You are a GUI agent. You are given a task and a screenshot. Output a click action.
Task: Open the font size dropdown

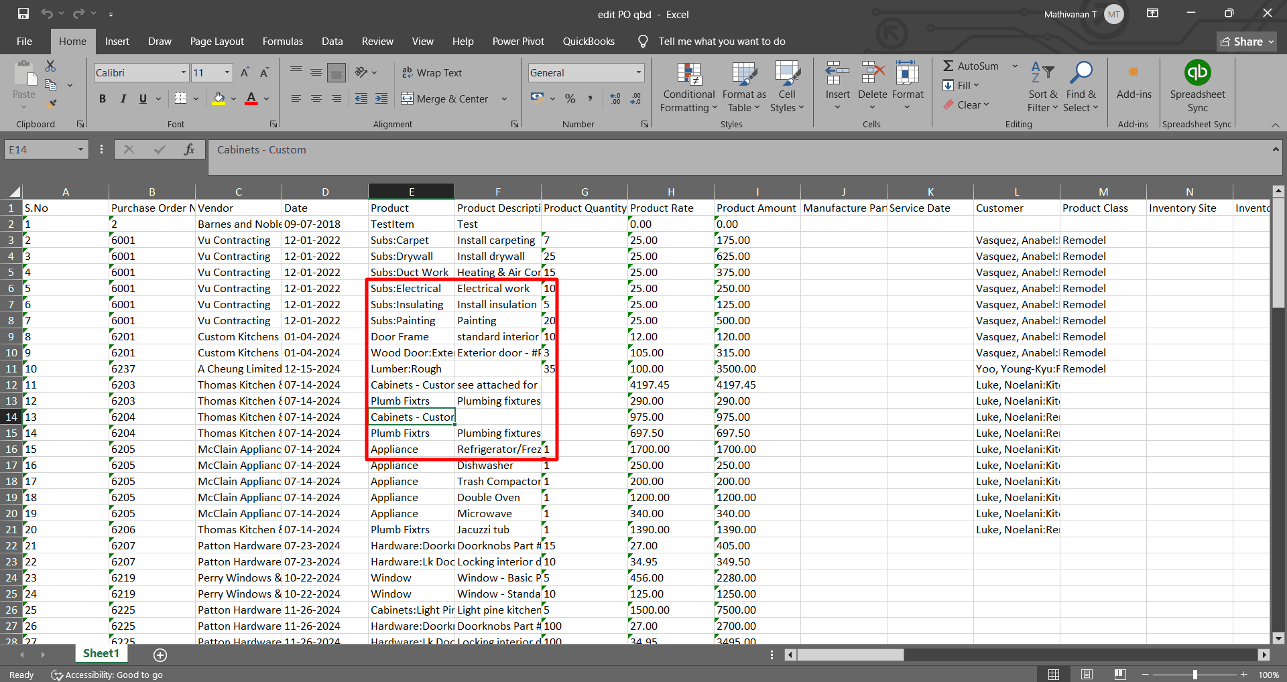(x=227, y=72)
